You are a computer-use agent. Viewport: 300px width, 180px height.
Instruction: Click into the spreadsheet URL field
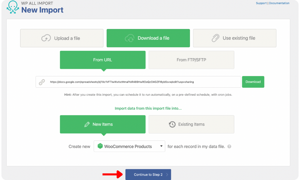coord(143,82)
